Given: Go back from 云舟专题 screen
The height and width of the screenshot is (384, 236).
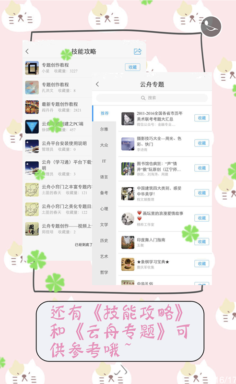Looking at the screenshot, I should coord(97,84).
